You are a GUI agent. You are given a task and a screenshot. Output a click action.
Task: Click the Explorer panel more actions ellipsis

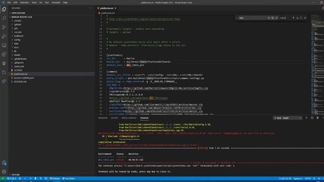[90, 8]
